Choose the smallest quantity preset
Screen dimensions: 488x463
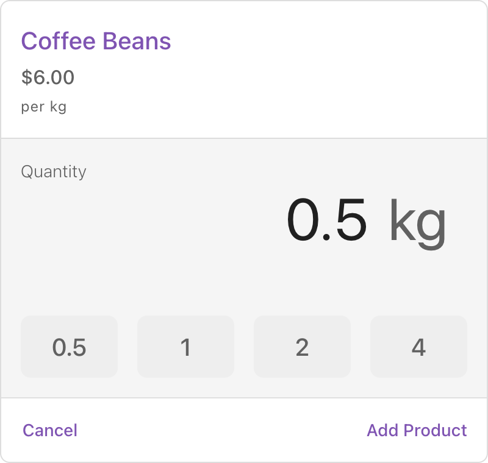click(69, 347)
